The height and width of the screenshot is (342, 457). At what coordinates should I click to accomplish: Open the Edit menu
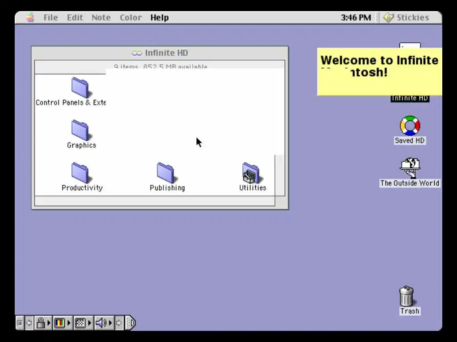[75, 18]
